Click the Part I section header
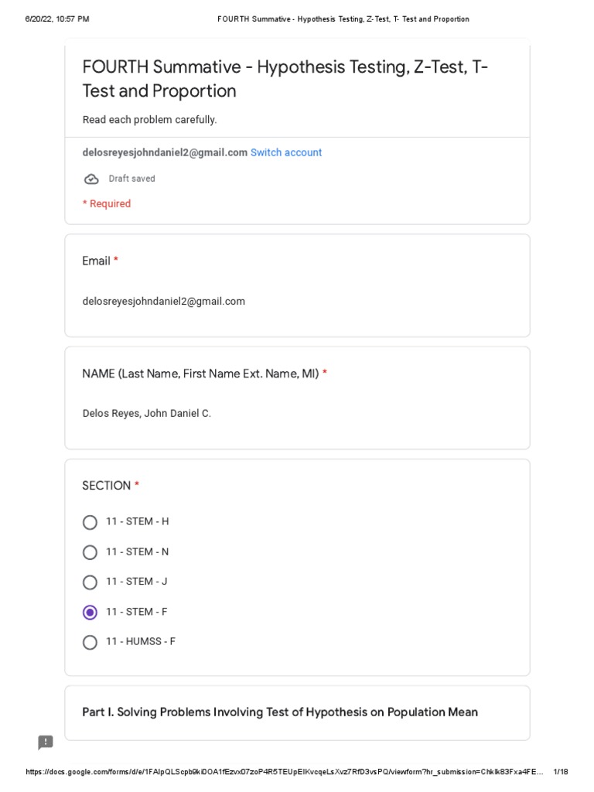The height and width of the screenshot is (792, 594). [x=280, y=712]
